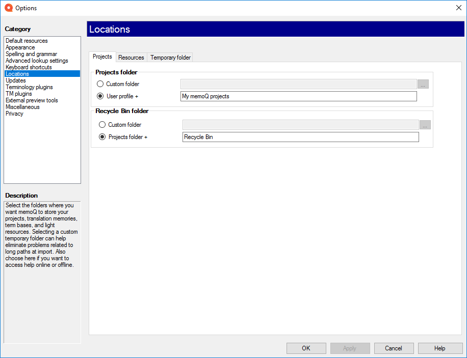Open Help for this dialog

click(439, 348)
